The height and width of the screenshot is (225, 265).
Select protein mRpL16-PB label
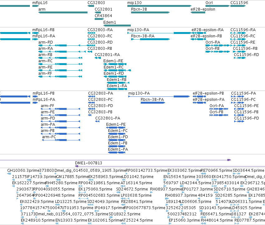[x=43, y=93]
